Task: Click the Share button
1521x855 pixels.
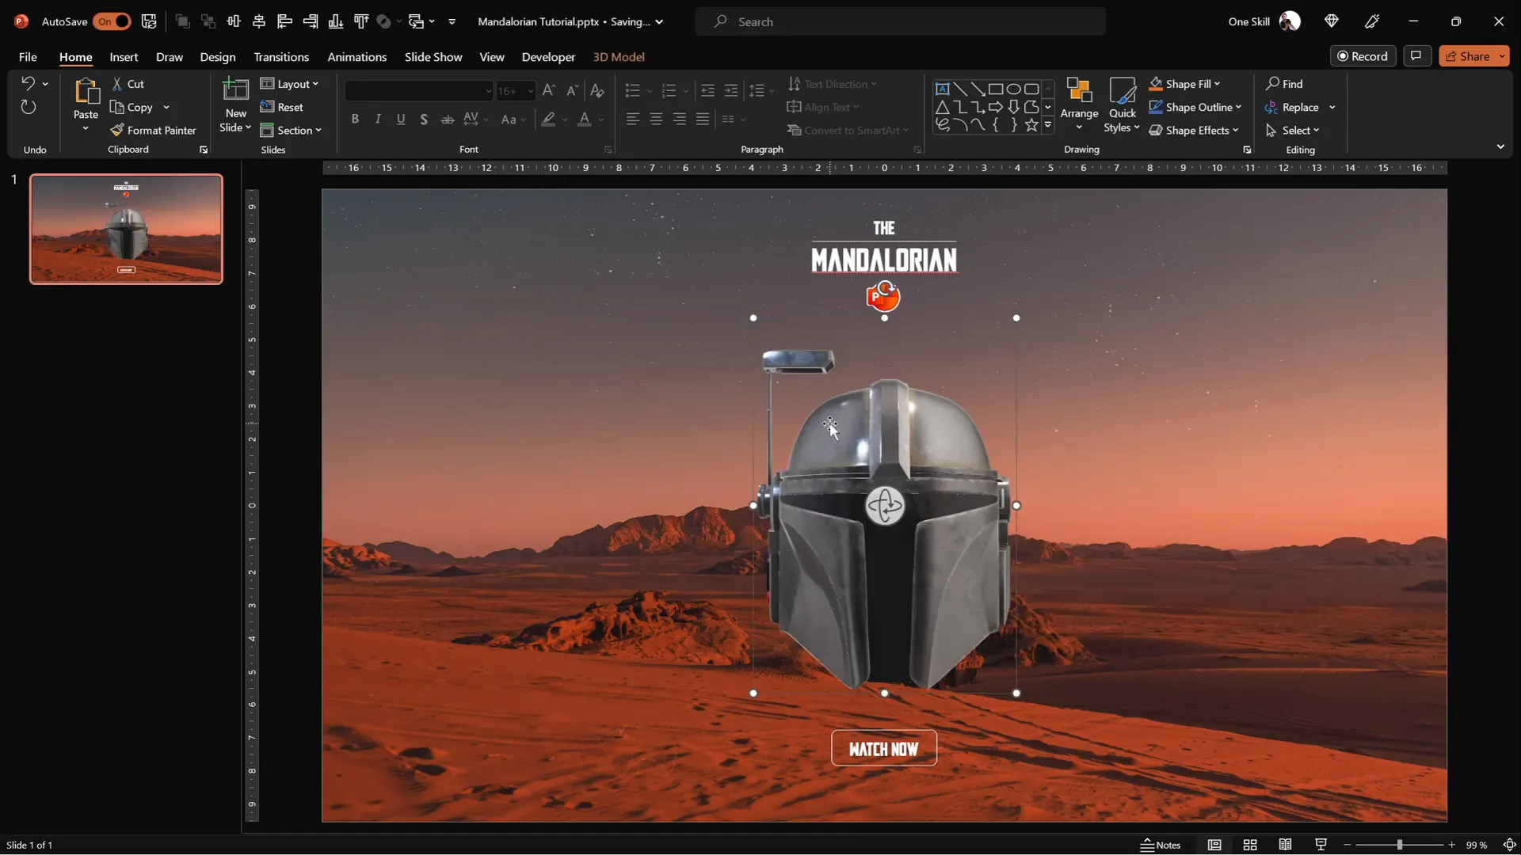Action: pyautogui.click(x=1468, y=56)
